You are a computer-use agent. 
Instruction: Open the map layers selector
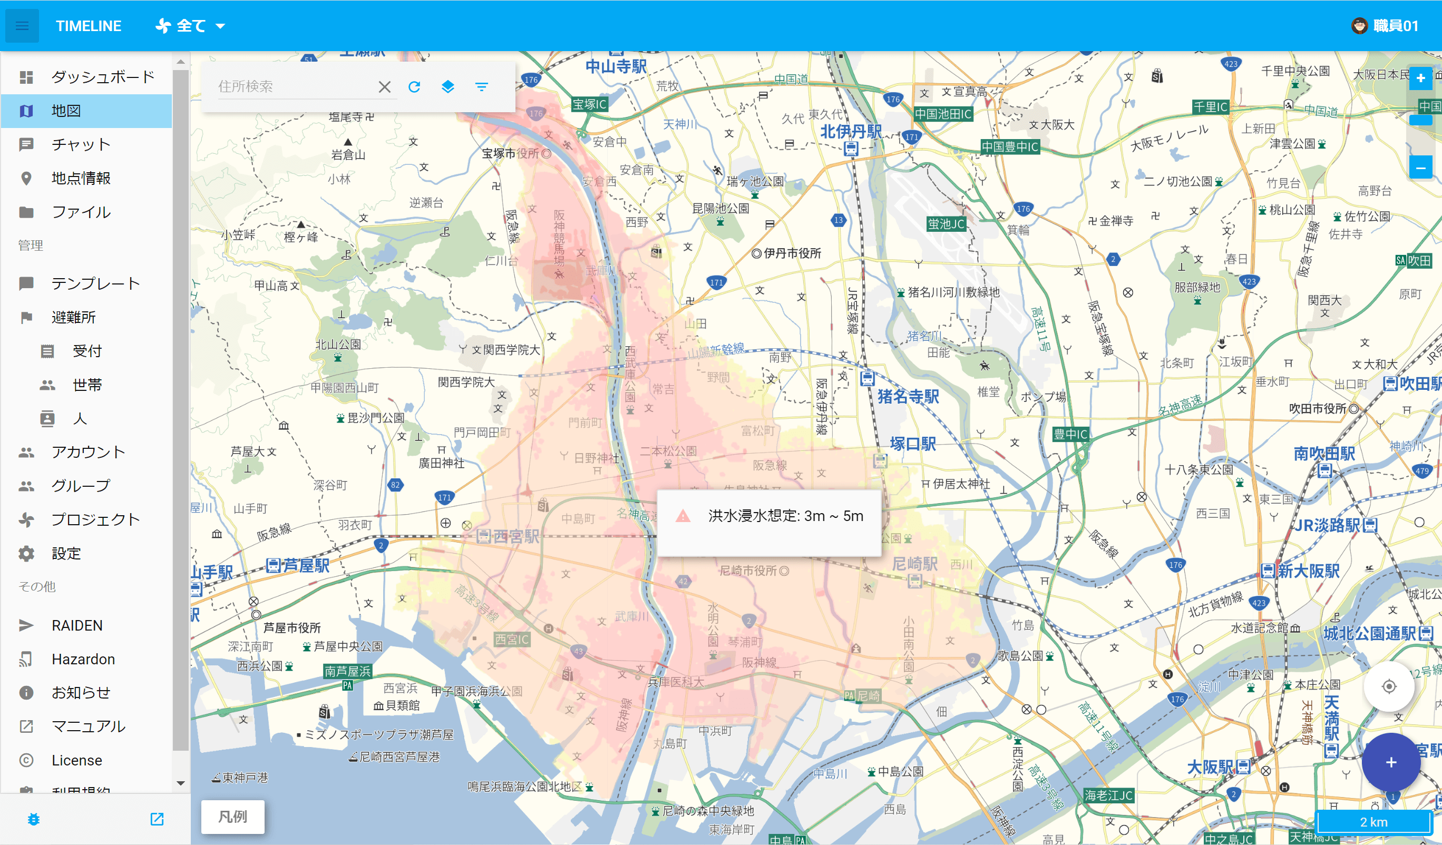coord(448,86)
